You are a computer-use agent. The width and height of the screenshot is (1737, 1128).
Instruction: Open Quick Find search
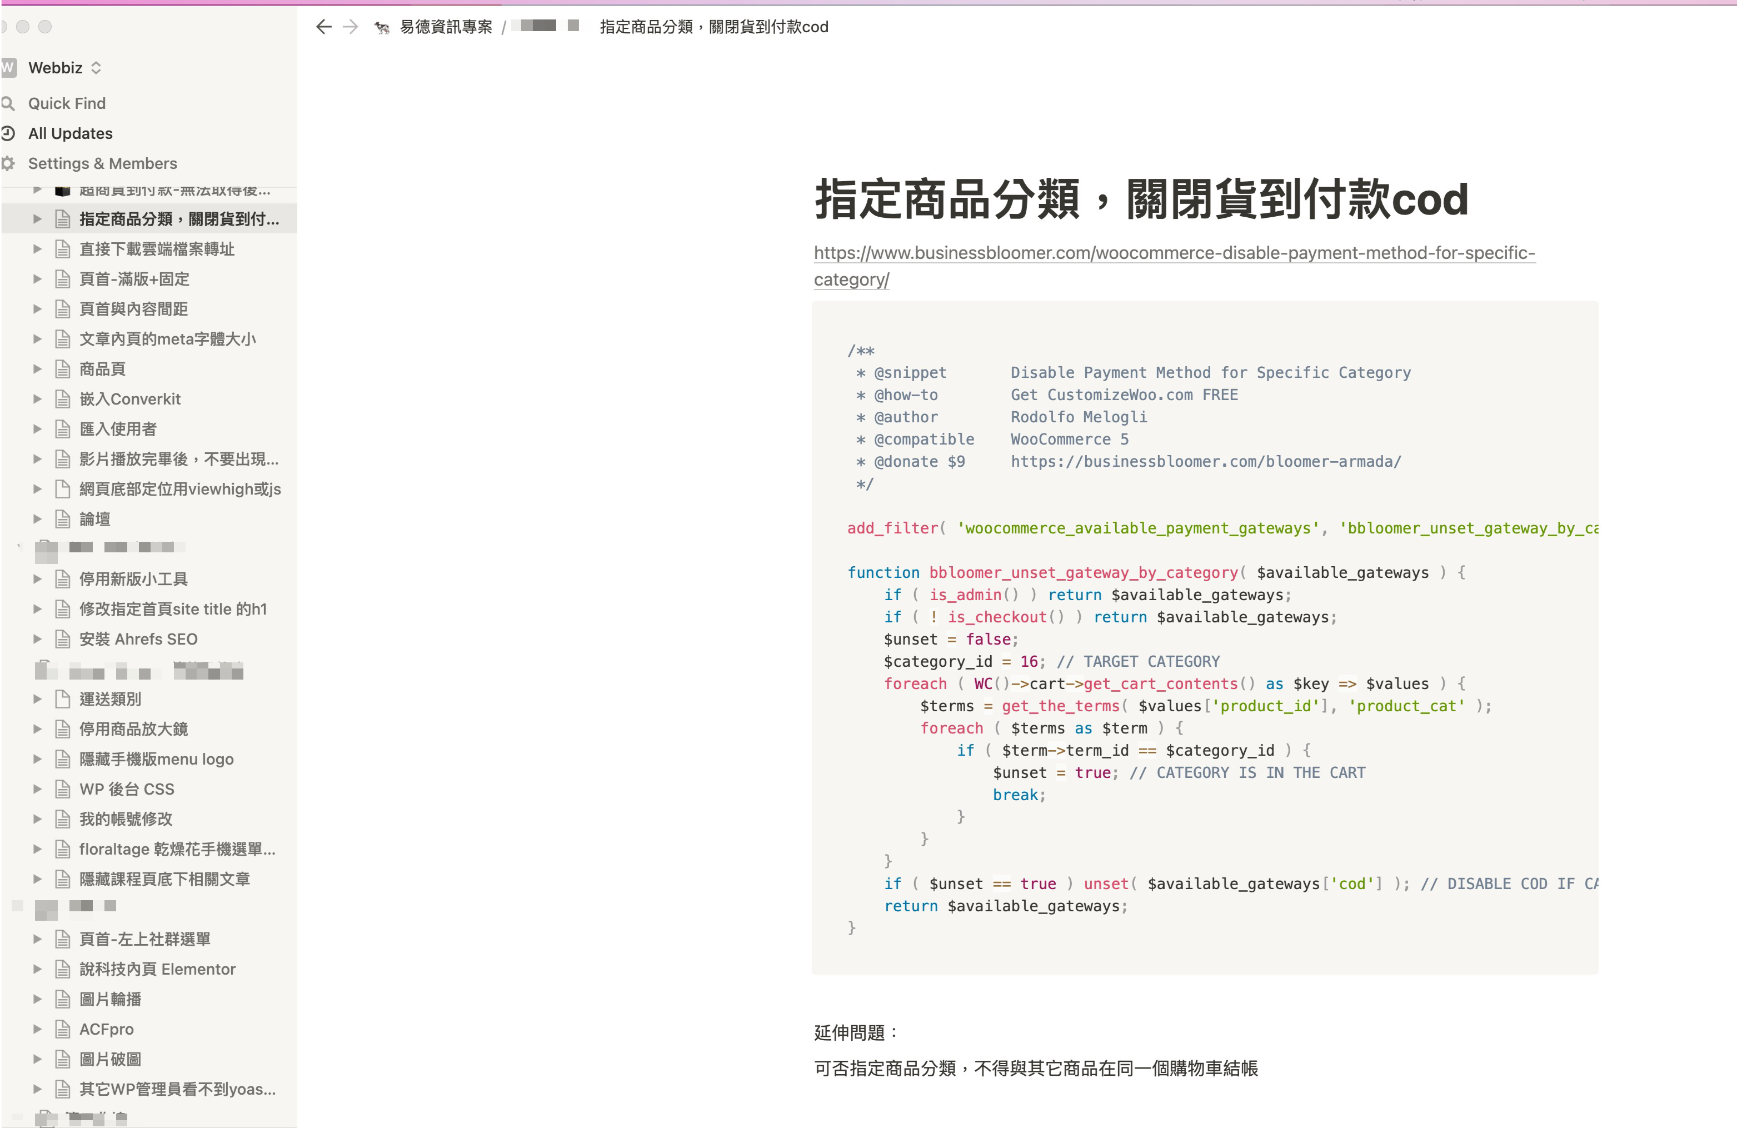tap(67, 103)
